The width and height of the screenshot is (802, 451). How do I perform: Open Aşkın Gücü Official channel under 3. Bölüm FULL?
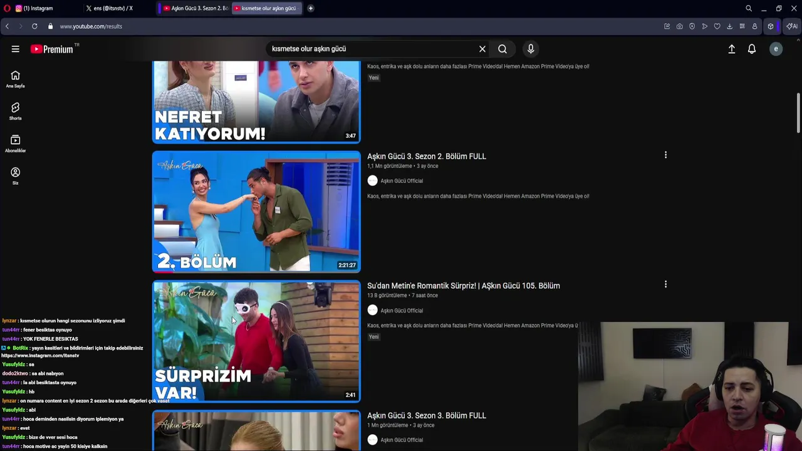click(402, 440)
